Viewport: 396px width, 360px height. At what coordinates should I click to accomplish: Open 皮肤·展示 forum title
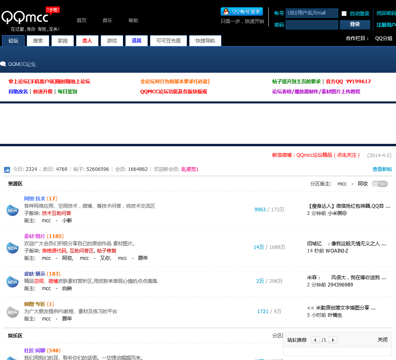(35, 274)
